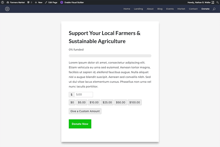Click the funding progress bar
Screen dimensions: 220x147
(110, 56)
